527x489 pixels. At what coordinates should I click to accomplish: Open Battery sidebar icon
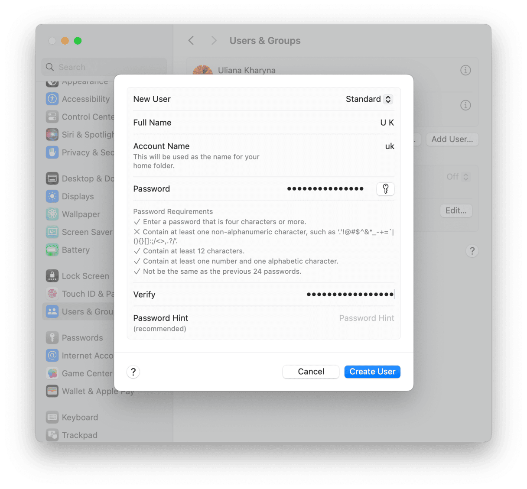click(x=52, y=249)
